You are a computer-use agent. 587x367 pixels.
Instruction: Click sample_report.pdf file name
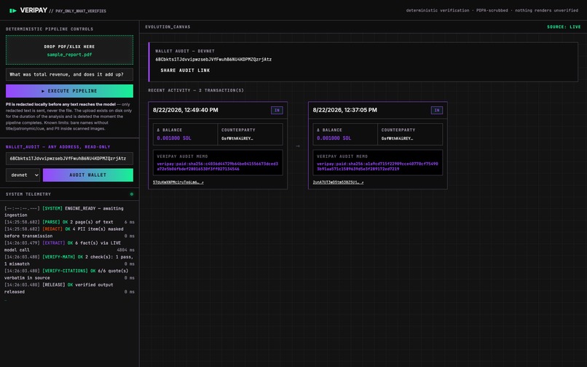click(69, 55)
